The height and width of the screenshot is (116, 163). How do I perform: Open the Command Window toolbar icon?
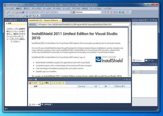click(x=126, y=12)
